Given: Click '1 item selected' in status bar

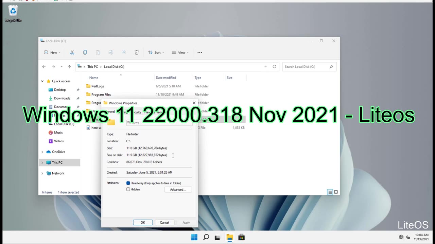Looking at the screenshot, I should (x=68, y=192).
